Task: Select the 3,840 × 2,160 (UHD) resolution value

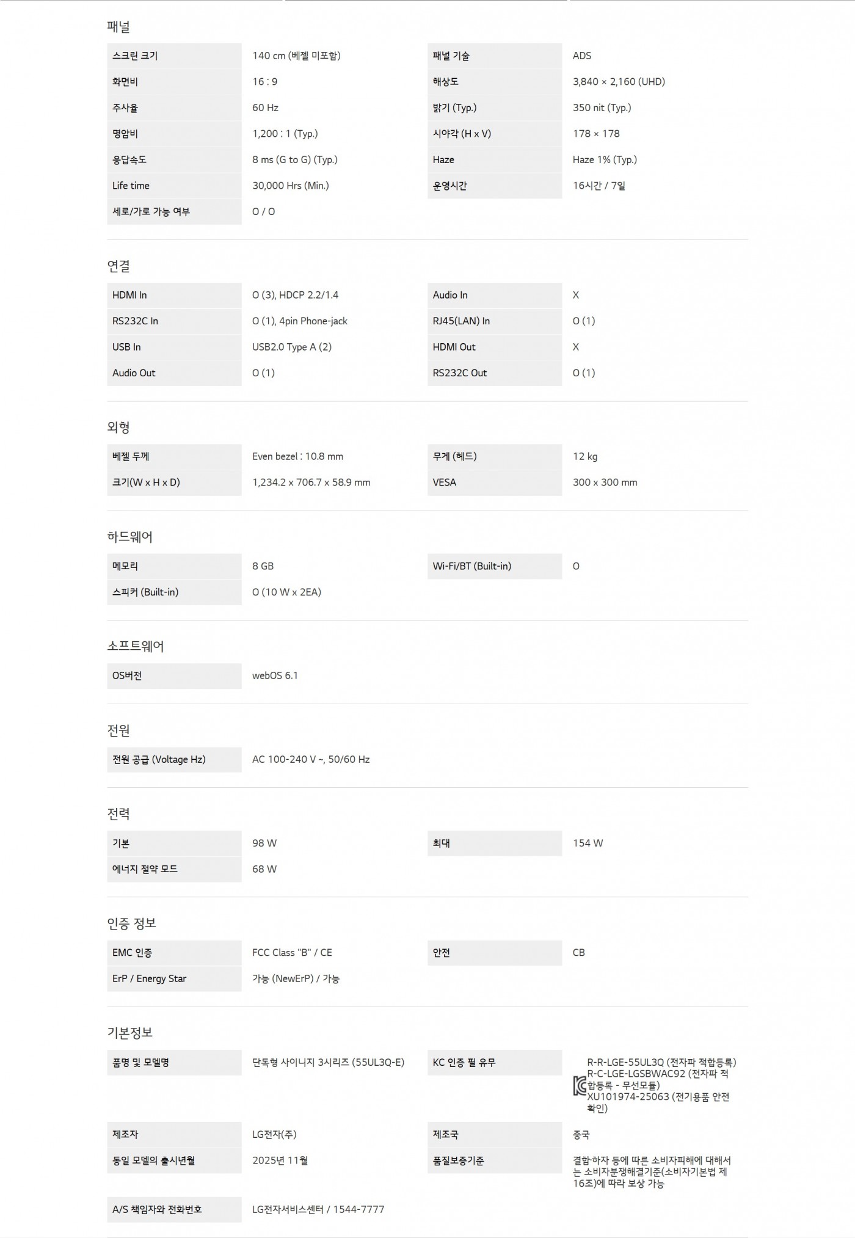Action: point(619,82)
